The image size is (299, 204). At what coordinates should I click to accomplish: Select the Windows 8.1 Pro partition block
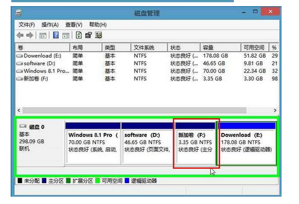pyautogui.click(x=93, y=143)
